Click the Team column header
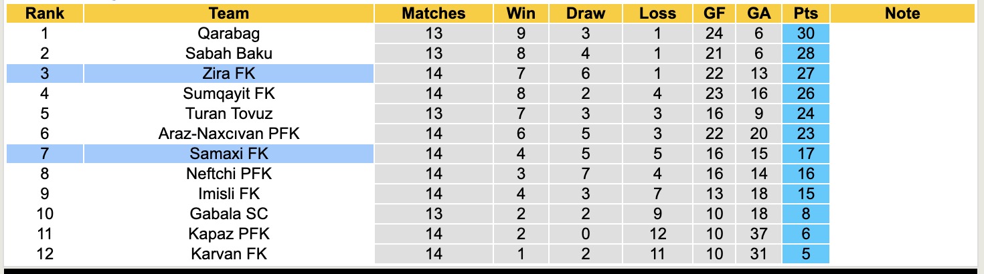 (228, 13)
